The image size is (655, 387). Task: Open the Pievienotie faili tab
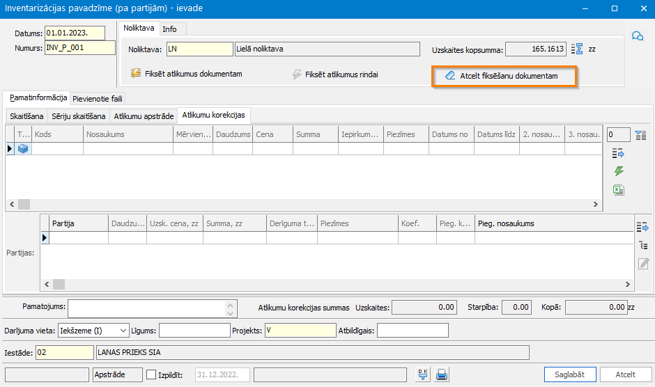pyautogui.click(x=98, y=99)
